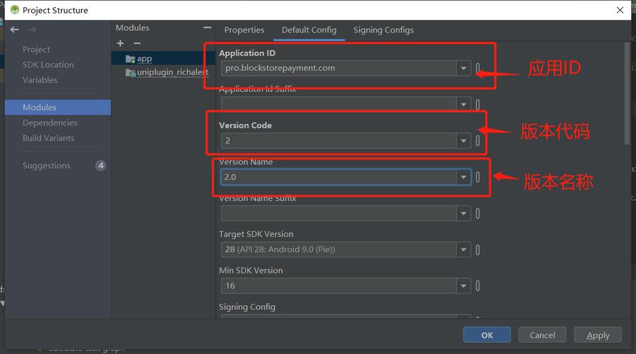Click the variable binding icon beside Version Name Suffix

coord(478,213)
